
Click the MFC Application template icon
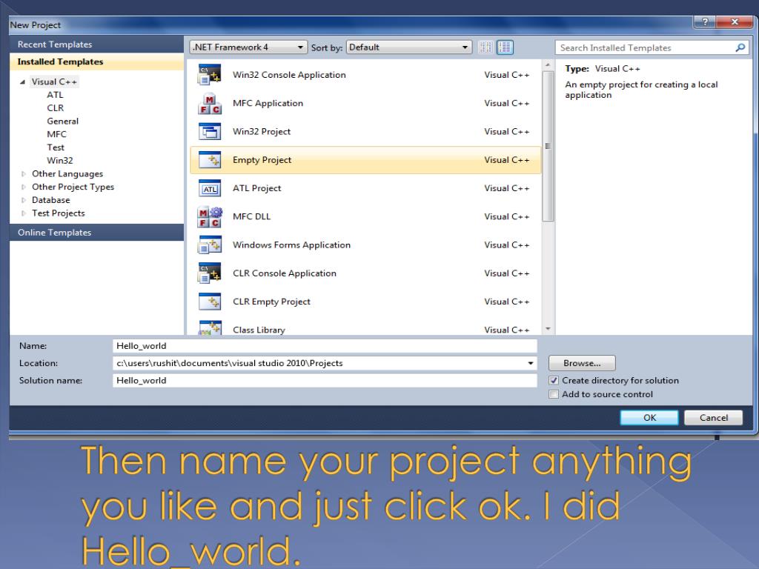pos(210,103)
